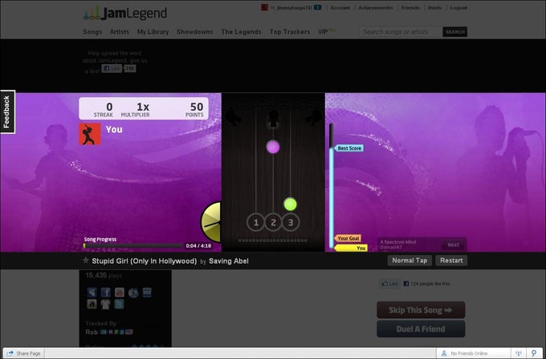The width and height of the screenshot is (546, 359).
Task: Click the round globe share icon
Action: coord(133,292)
